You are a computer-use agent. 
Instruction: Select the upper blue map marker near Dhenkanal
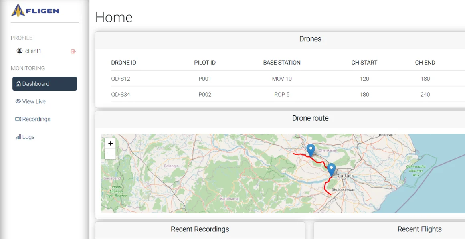click(311, 150)
